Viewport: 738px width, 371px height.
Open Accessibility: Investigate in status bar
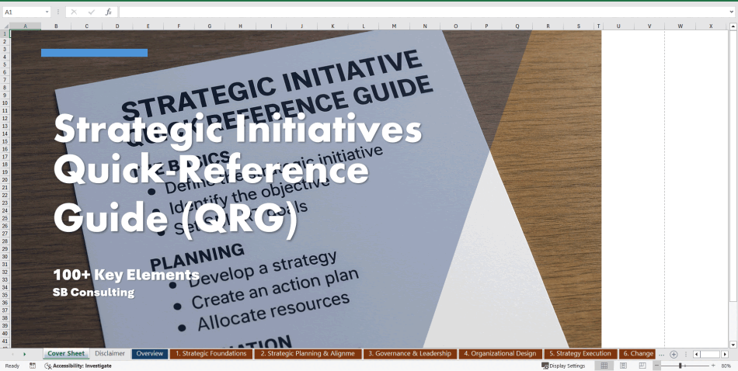78,366
